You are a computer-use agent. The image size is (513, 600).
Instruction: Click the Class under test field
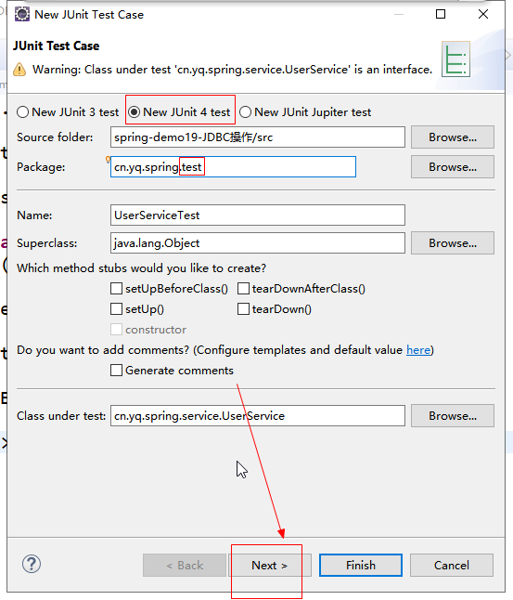258,415
